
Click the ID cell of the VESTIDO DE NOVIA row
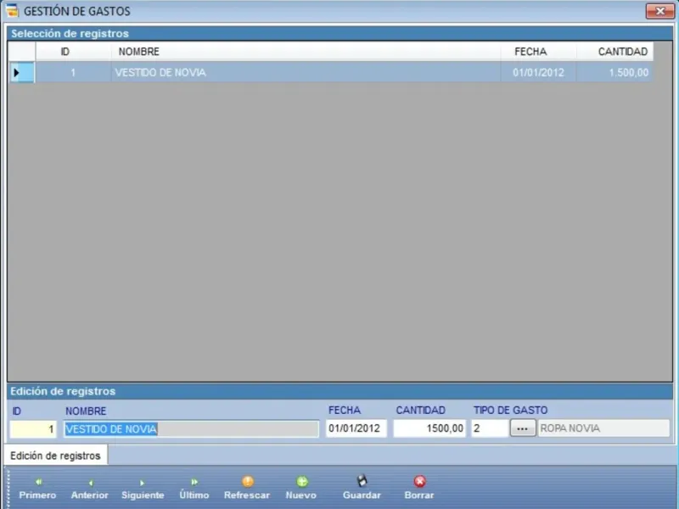click(73, 72)
